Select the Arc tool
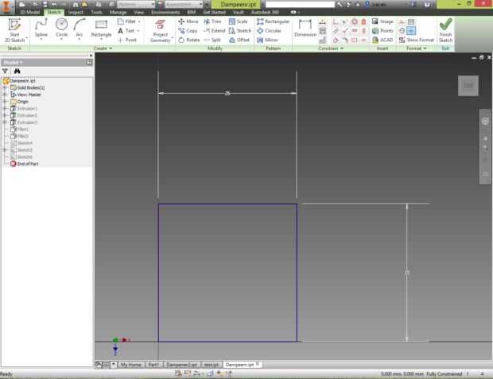493x379 pixels. coord(80,29)
